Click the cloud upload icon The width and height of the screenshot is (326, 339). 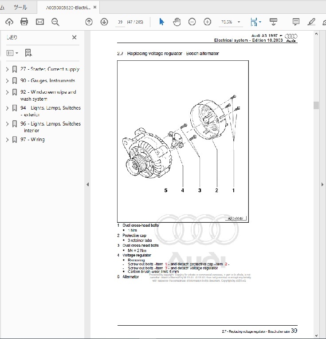point(9,22)
